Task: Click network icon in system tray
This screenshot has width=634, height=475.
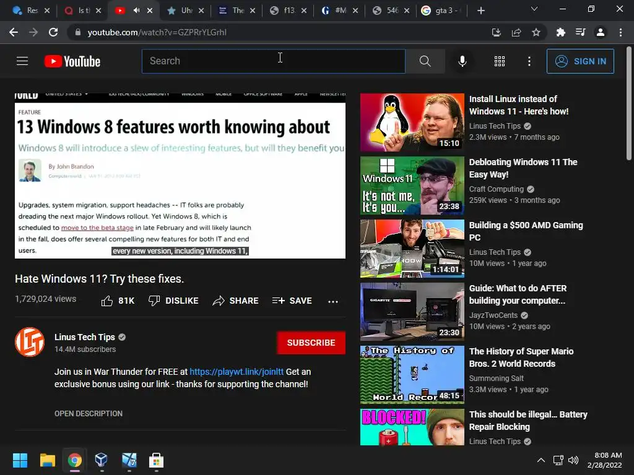Action: pos(558,460)
